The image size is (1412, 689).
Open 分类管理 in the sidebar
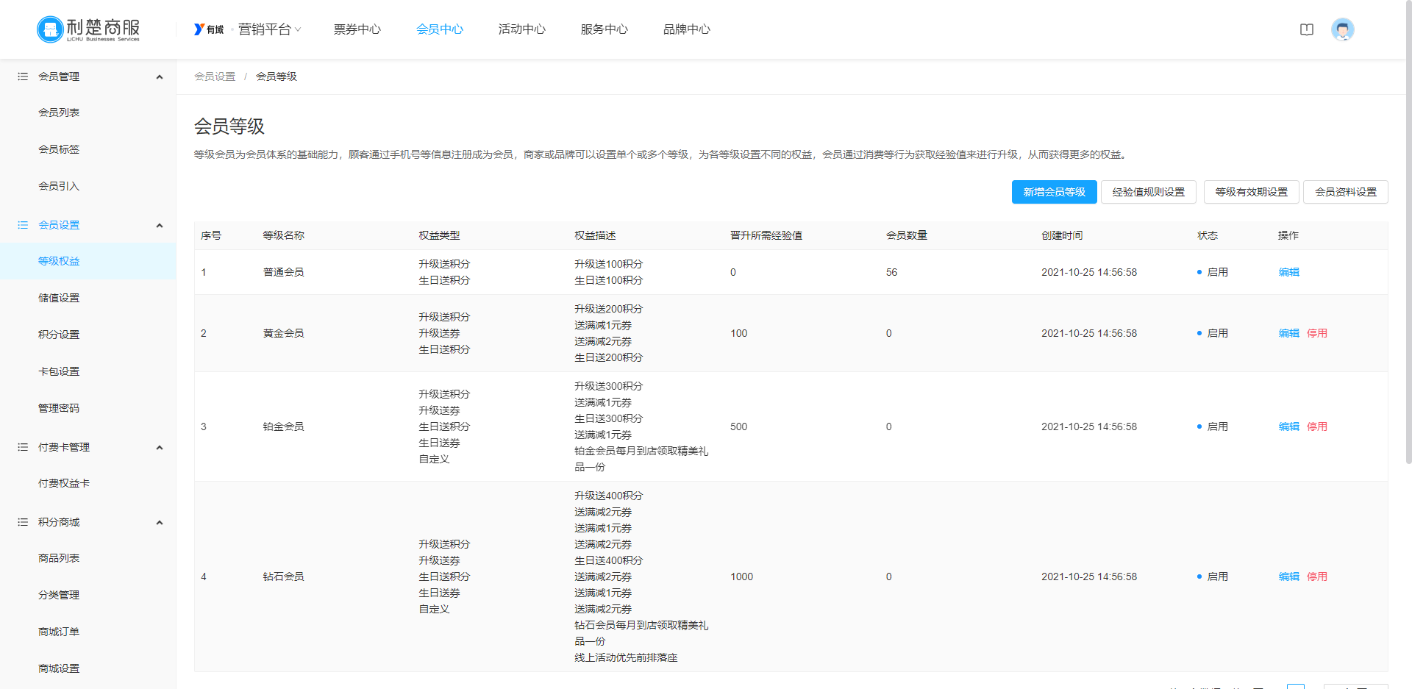coord(59,595)
